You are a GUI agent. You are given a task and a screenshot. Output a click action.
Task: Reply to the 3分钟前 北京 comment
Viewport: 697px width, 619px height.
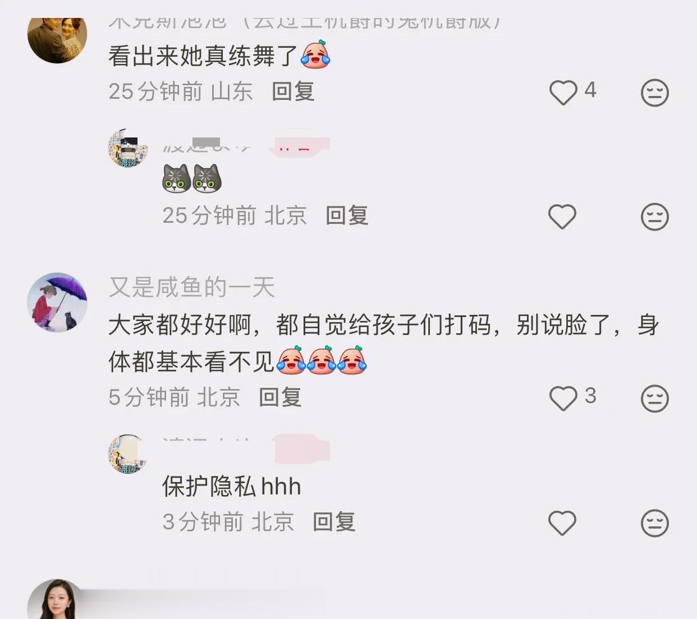click(x=334, y=522)
